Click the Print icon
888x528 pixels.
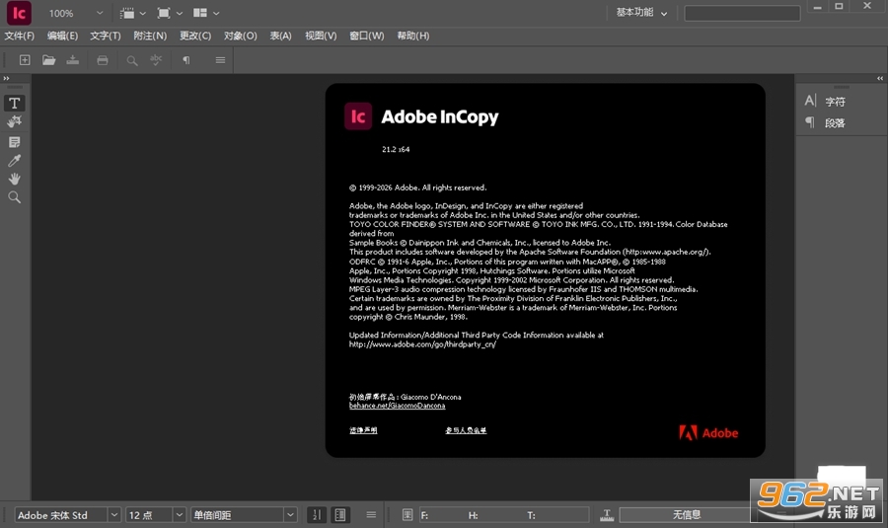[x=103, y=60]
